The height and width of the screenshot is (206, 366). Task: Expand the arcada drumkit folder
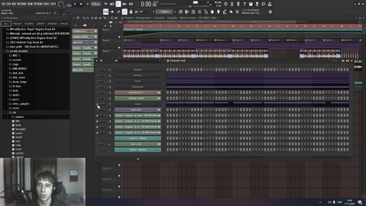(x=19, y=51)
